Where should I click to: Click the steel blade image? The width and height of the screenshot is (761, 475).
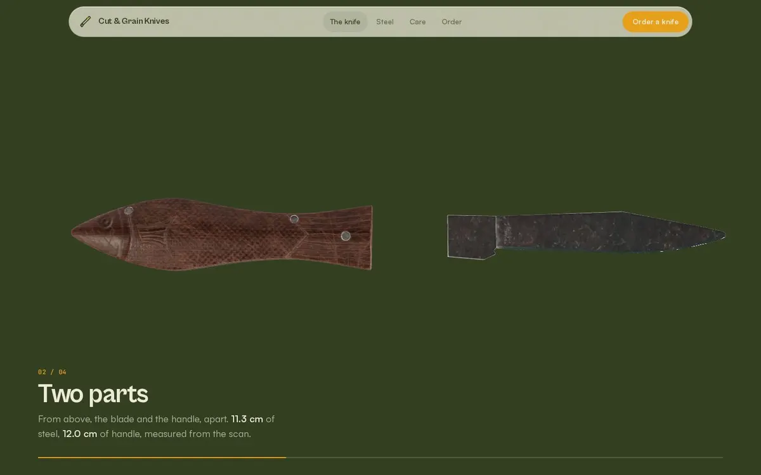[x=586, y=235]
